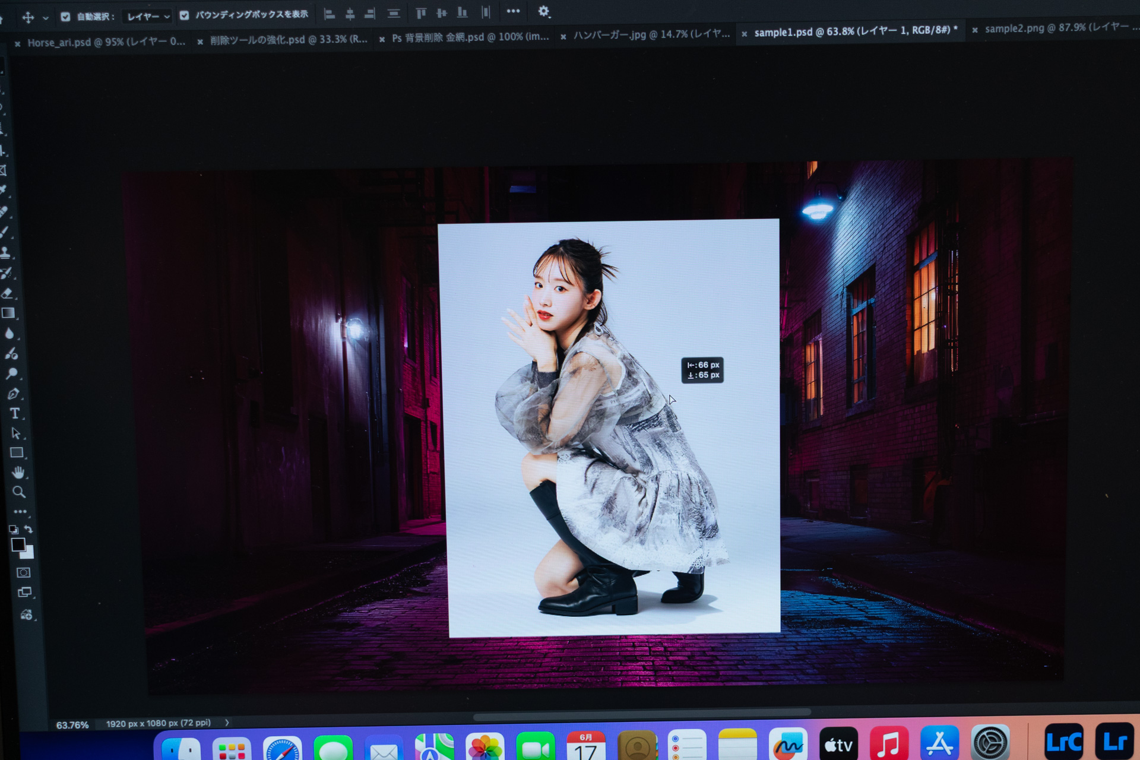Open Apple TV from the Dock
1140x760 pixels.
(x=838, y=743)
